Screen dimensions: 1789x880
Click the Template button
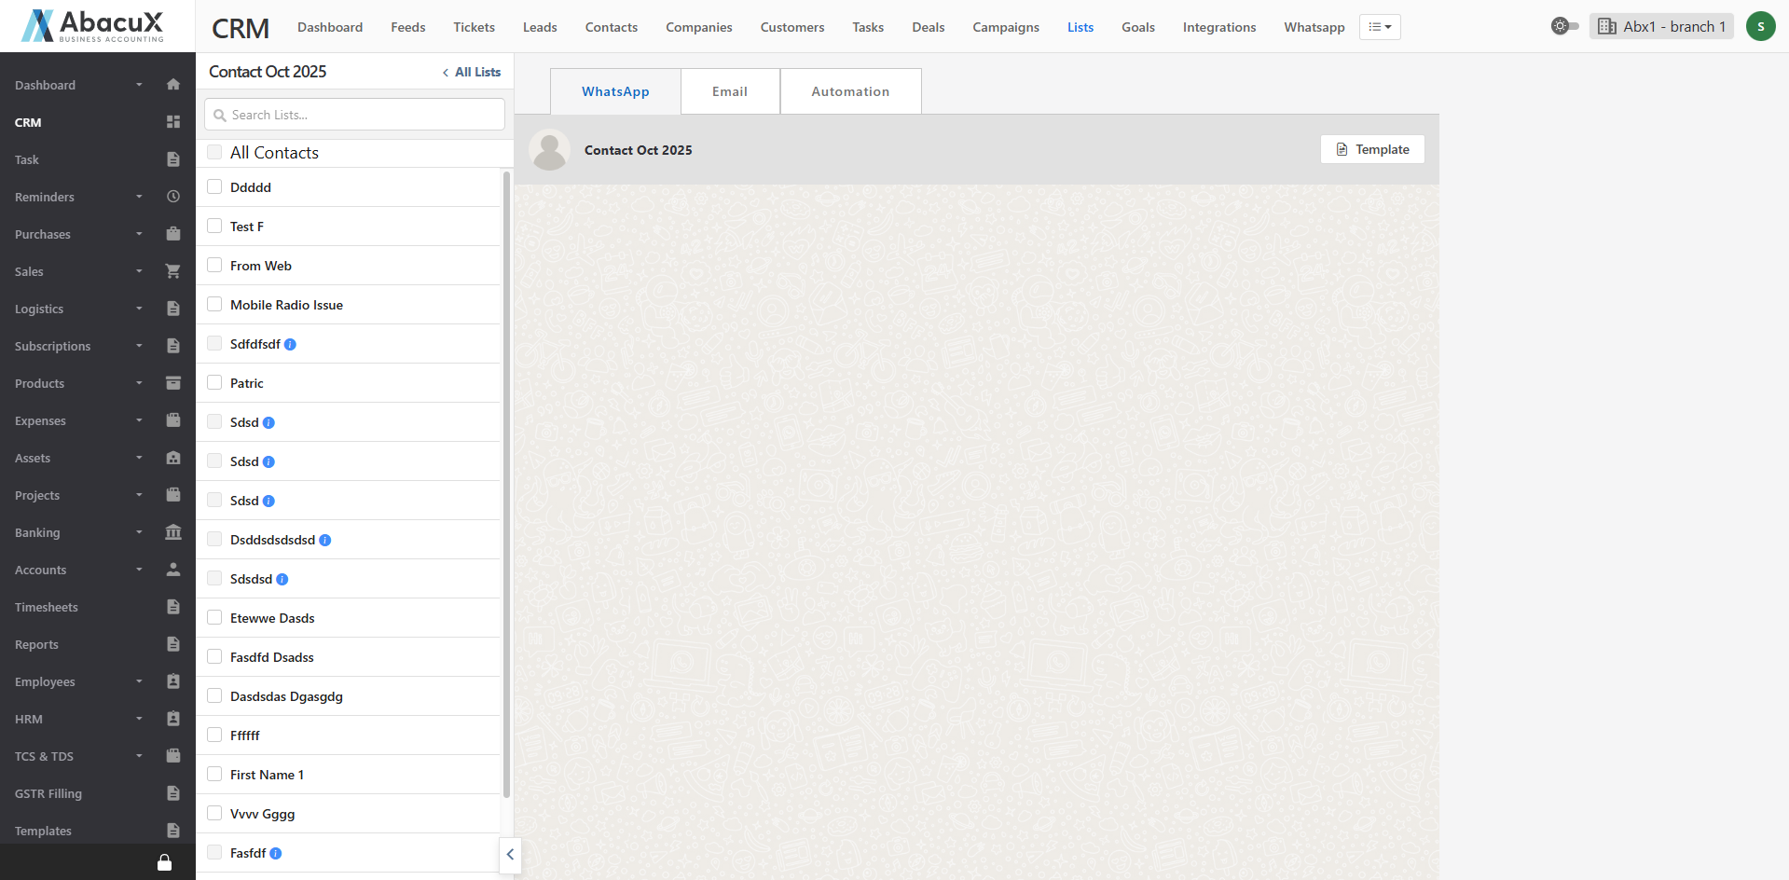(1372, 149)
